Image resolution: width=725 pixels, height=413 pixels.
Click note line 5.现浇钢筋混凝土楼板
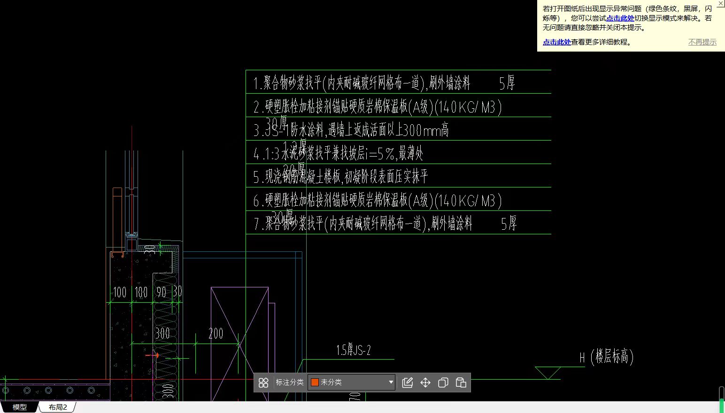pyautogui.click(x=340, y=177)
